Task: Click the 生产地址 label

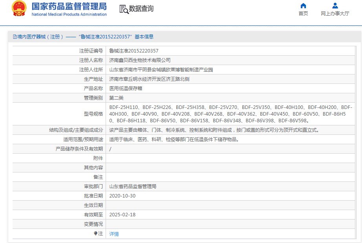Action: click(93, 79)
